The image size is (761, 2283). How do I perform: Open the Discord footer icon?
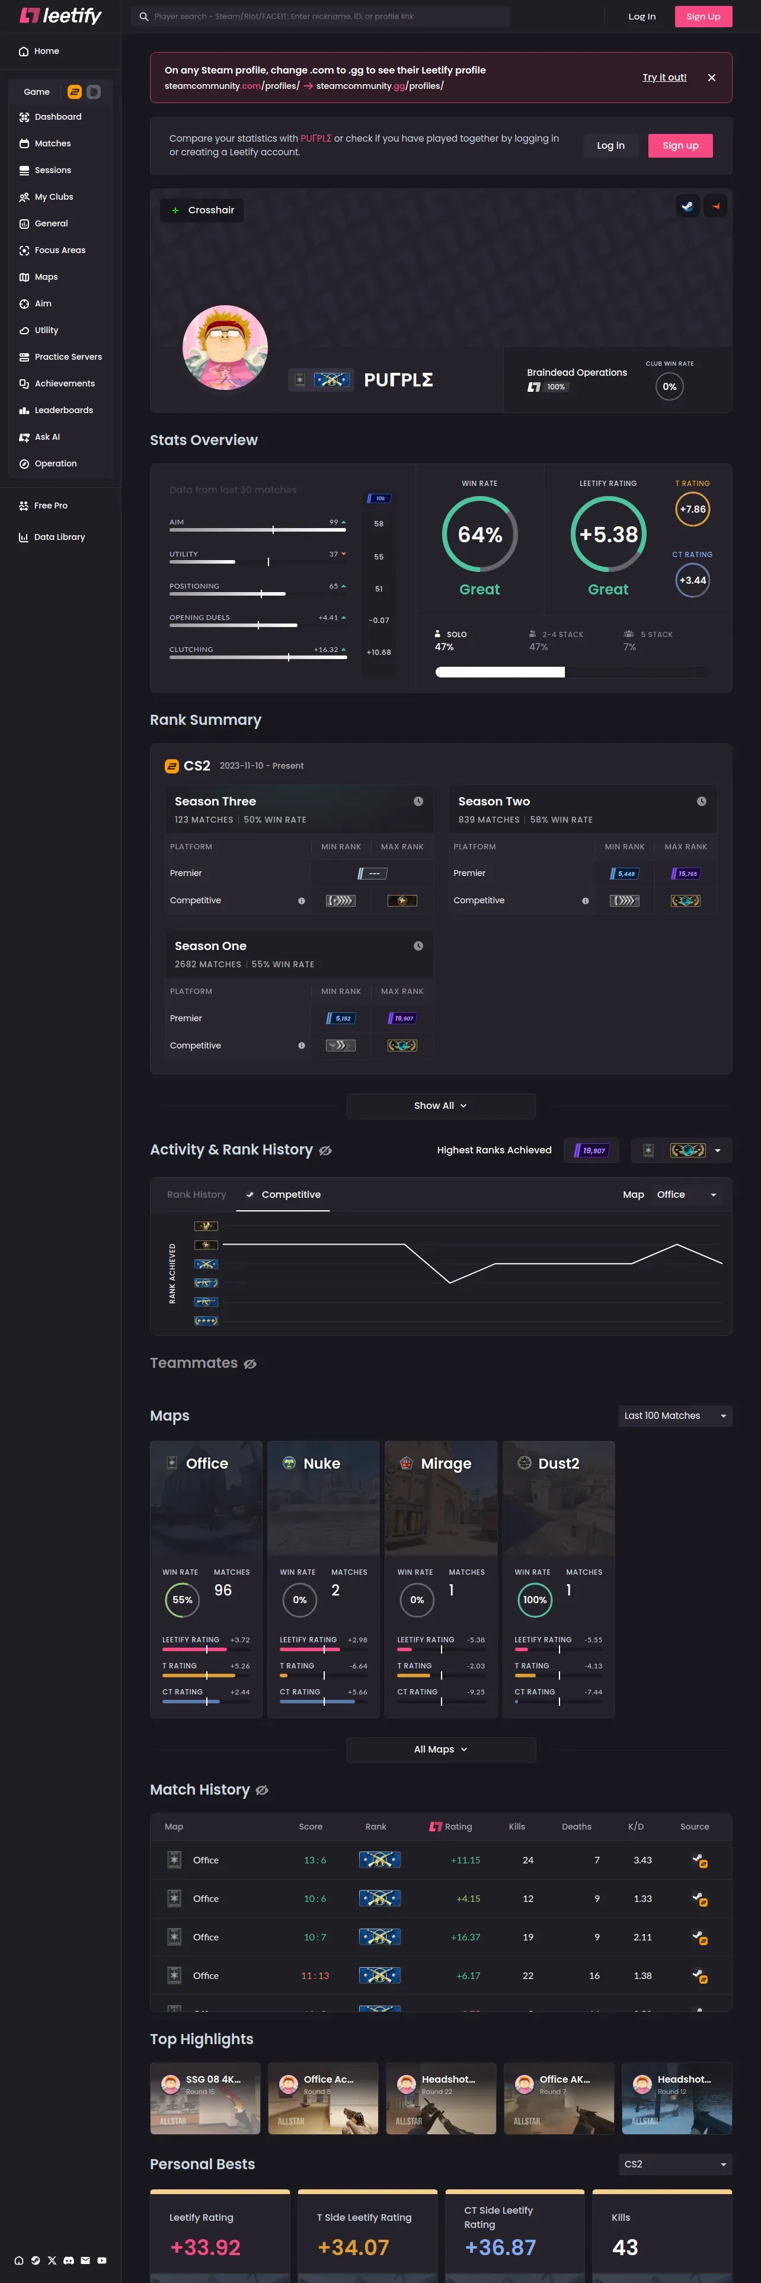(x=68, y=2260)
